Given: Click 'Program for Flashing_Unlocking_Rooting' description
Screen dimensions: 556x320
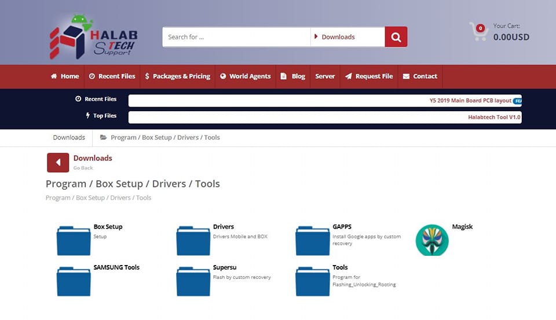Looking at the screenshot, I should [364, 281].
